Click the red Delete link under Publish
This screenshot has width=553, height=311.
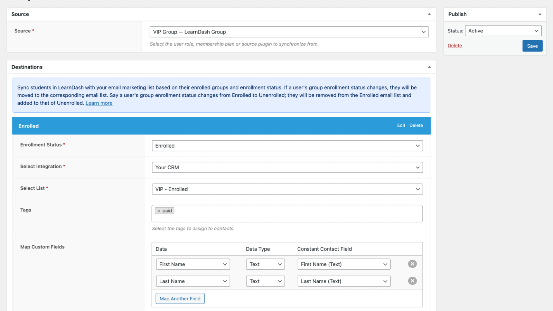tap(454, 46)
